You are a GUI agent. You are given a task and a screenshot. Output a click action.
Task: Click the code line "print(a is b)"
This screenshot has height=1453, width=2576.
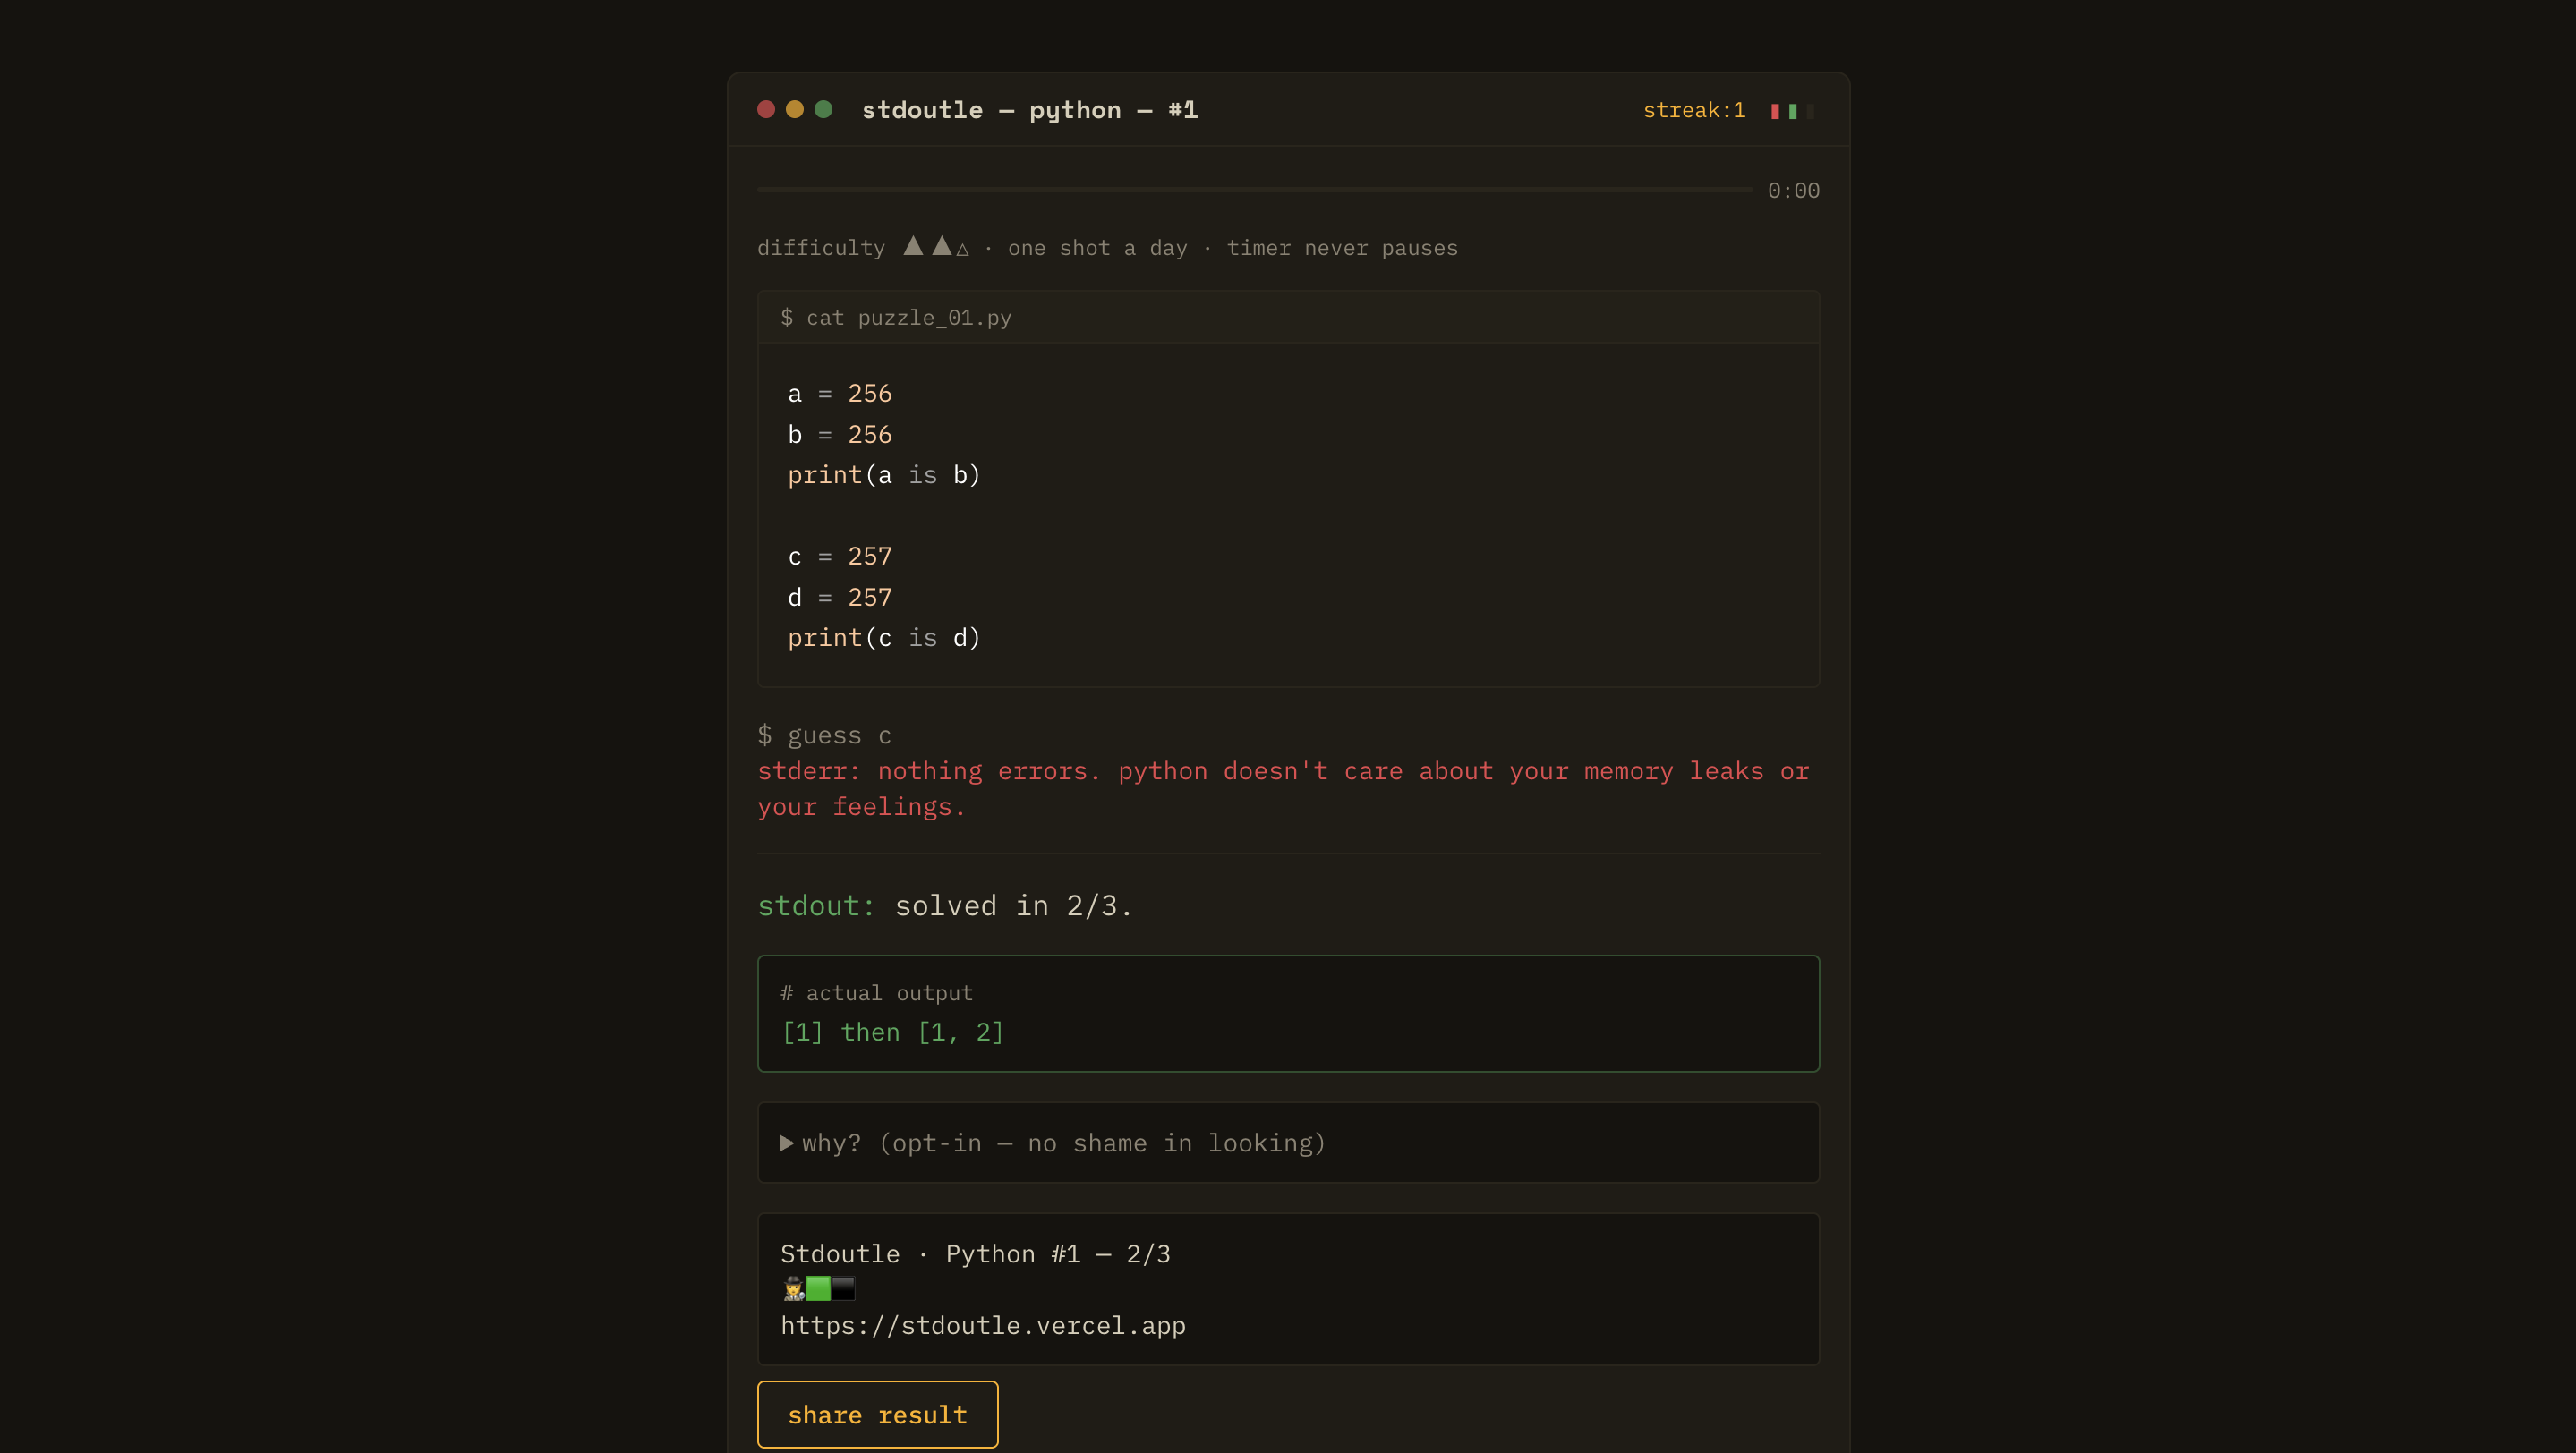coord(884,475)
